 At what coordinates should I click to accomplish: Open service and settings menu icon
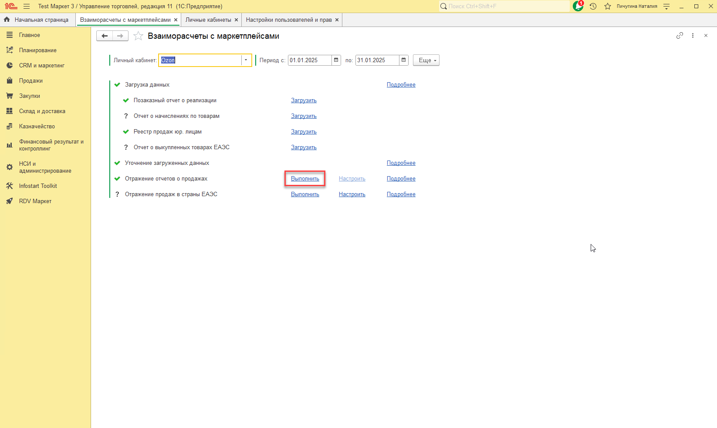click(666, 7)
